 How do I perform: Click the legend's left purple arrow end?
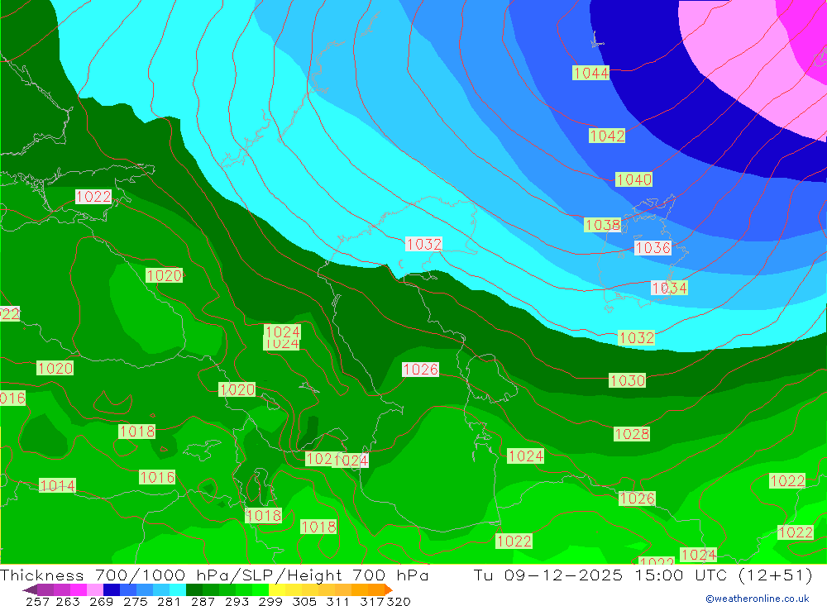[30, 590]
